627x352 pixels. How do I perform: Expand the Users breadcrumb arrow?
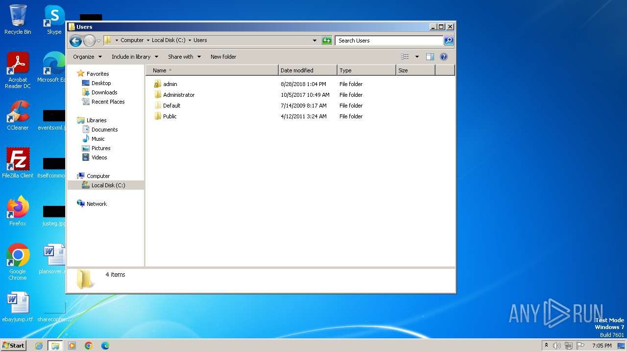[190, 41]
